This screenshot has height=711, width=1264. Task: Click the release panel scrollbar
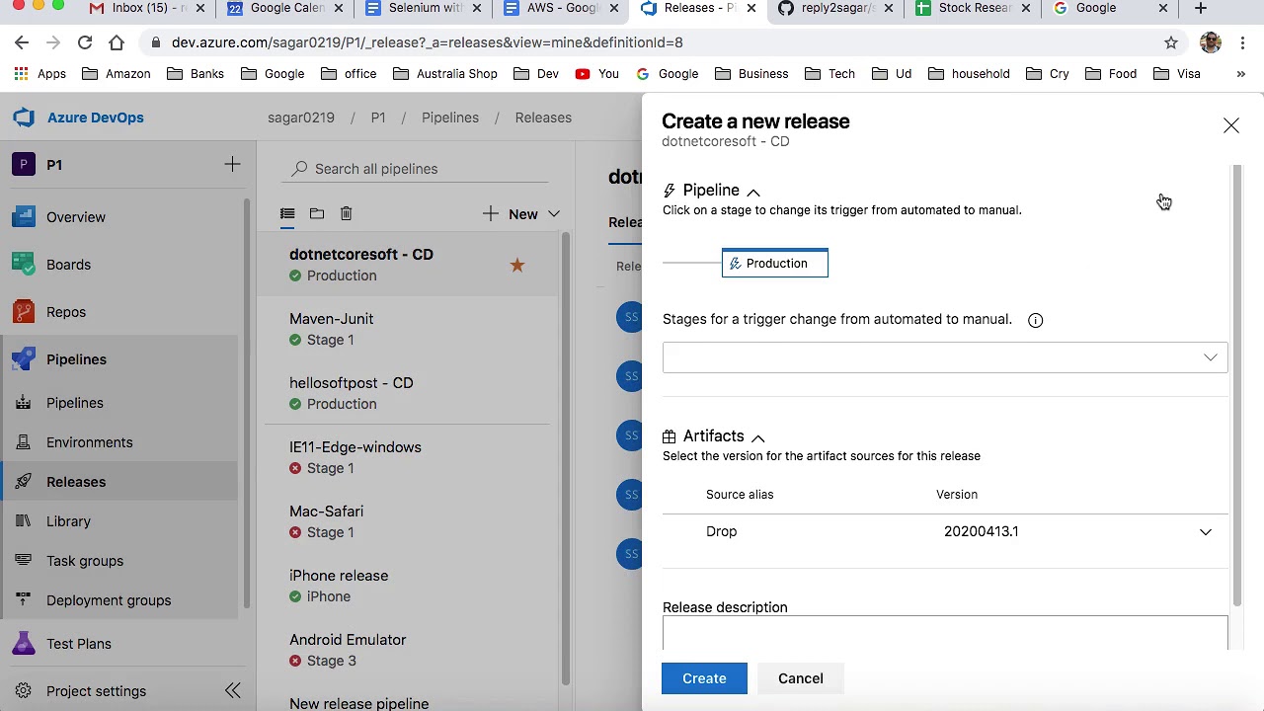1236,386
